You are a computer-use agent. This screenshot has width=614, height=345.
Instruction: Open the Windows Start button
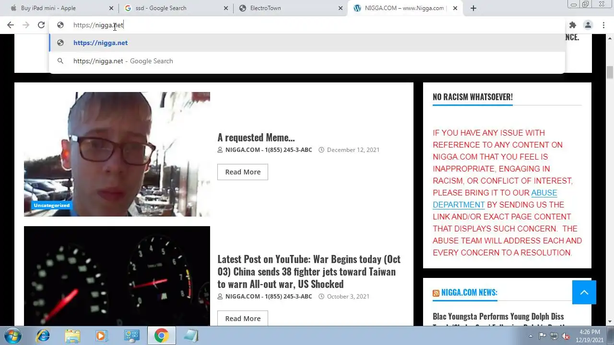pos(12,335)
